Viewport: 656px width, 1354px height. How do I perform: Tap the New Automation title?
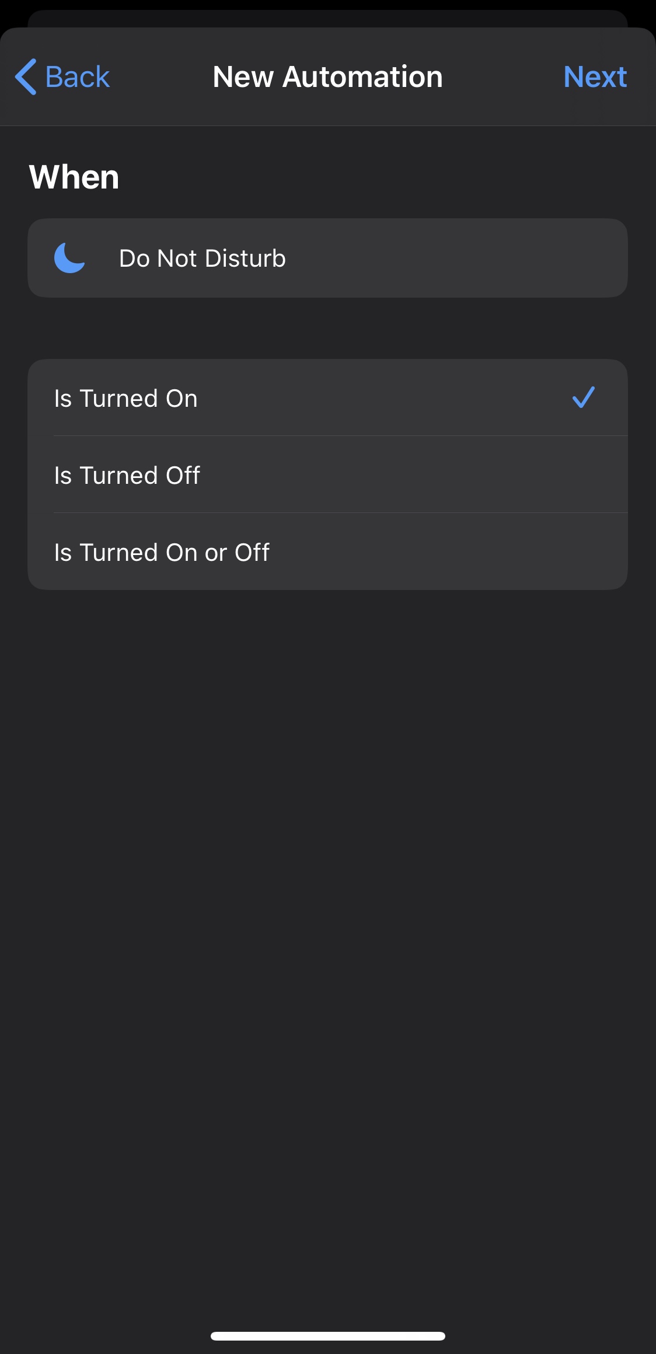click(x=327, y=77)
